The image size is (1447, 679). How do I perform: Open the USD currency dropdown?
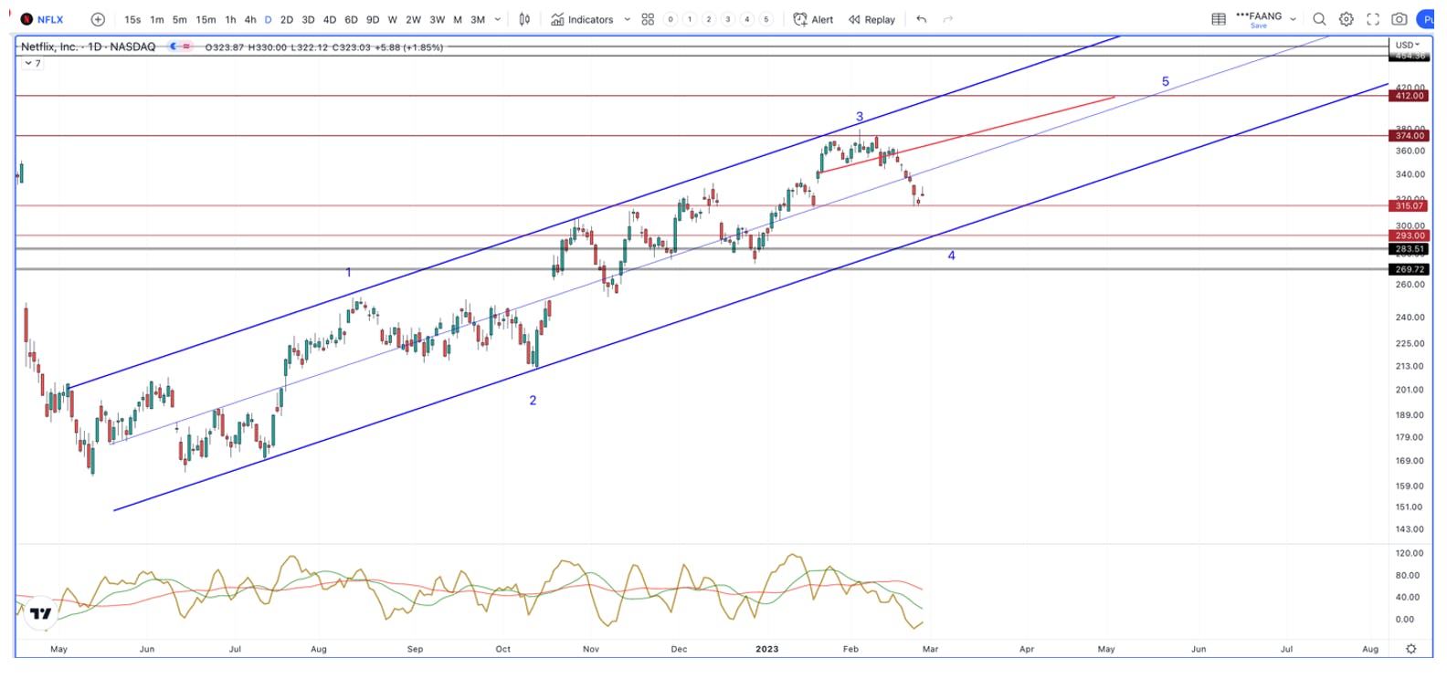[x=1407, y=45]
